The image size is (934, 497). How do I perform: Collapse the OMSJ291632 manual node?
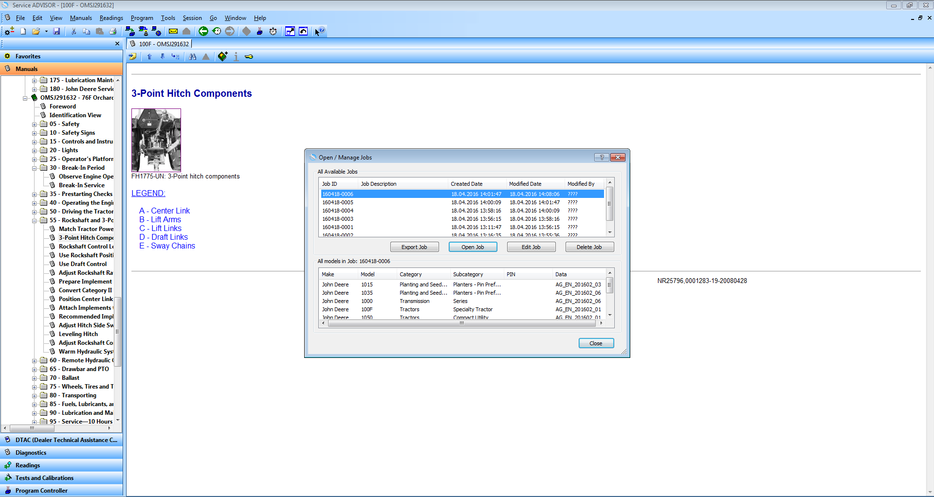(25, 98)
